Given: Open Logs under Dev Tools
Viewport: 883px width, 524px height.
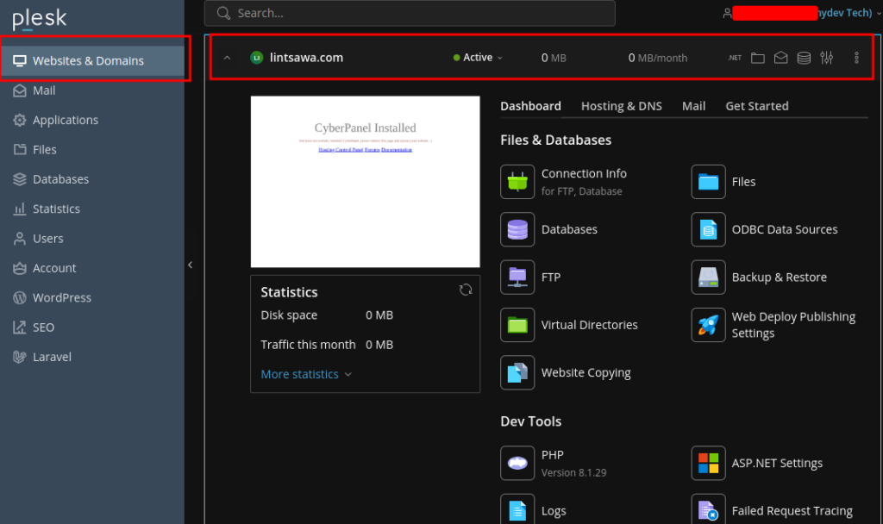Looking at the screenshot, I should tap(533, 510).
